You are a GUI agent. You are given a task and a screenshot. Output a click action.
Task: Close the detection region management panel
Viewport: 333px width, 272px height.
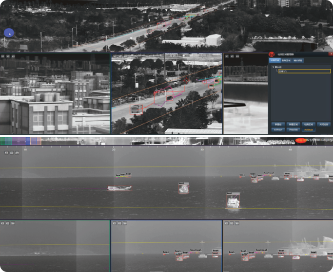[x=330, y=54]
